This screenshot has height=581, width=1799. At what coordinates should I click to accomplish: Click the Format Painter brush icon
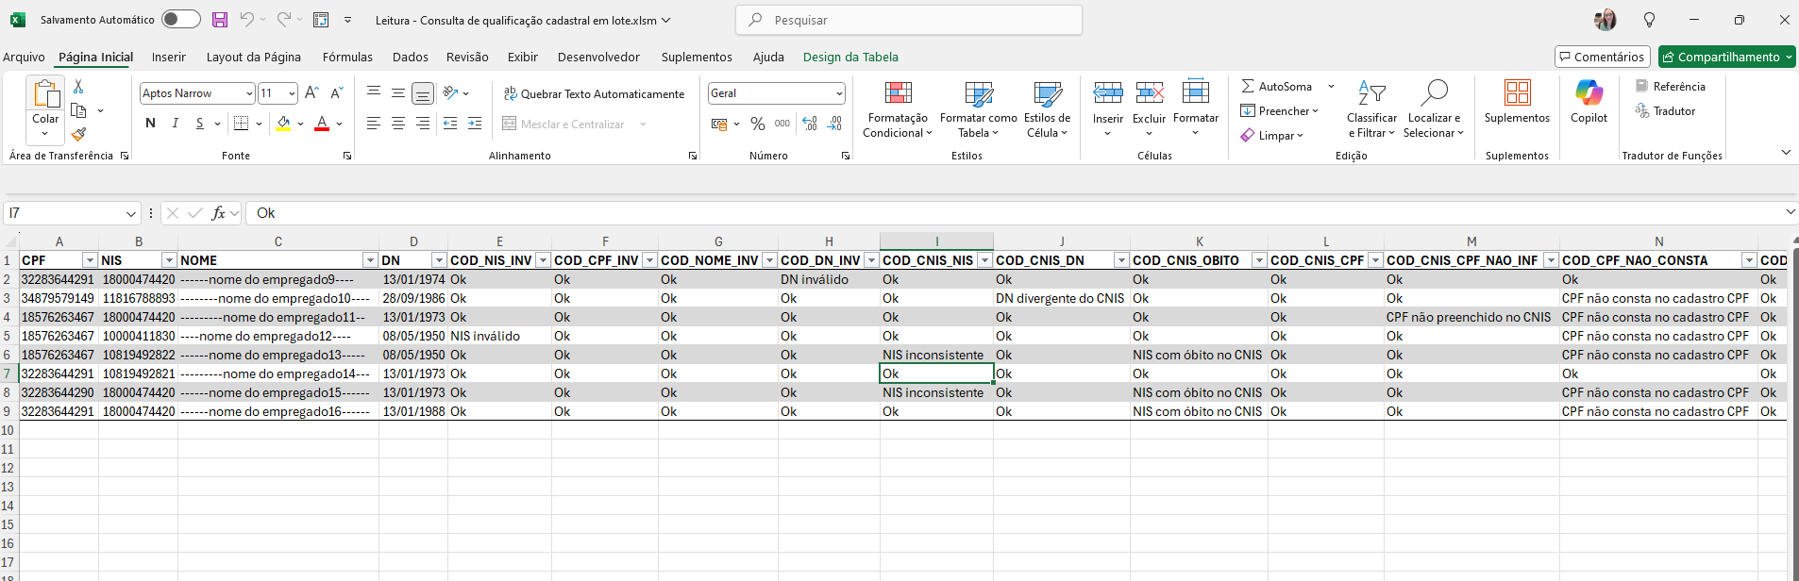tap(78, 134)
